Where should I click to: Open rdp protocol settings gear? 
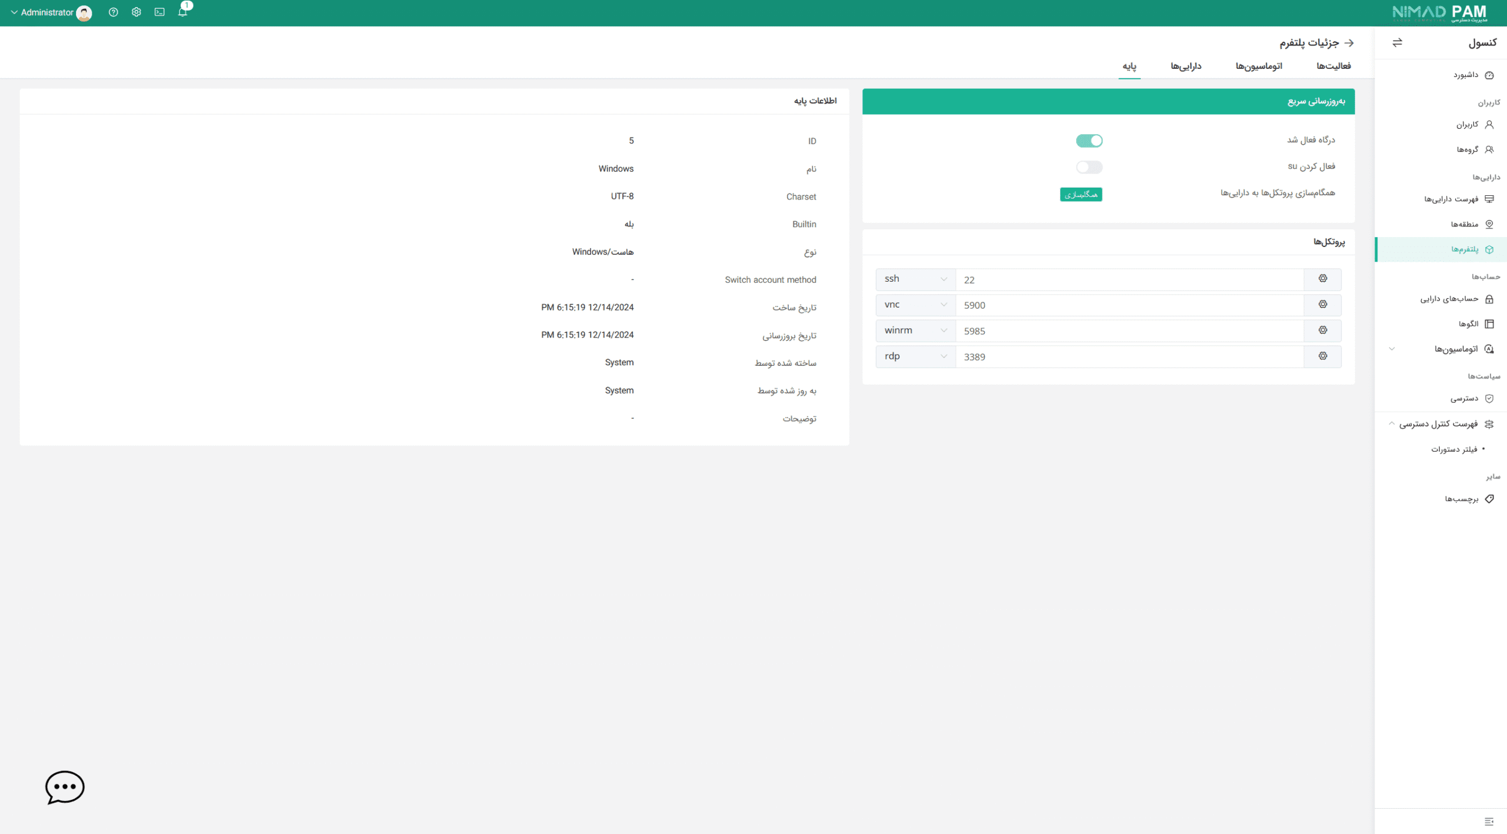(x=1323, y=356)
